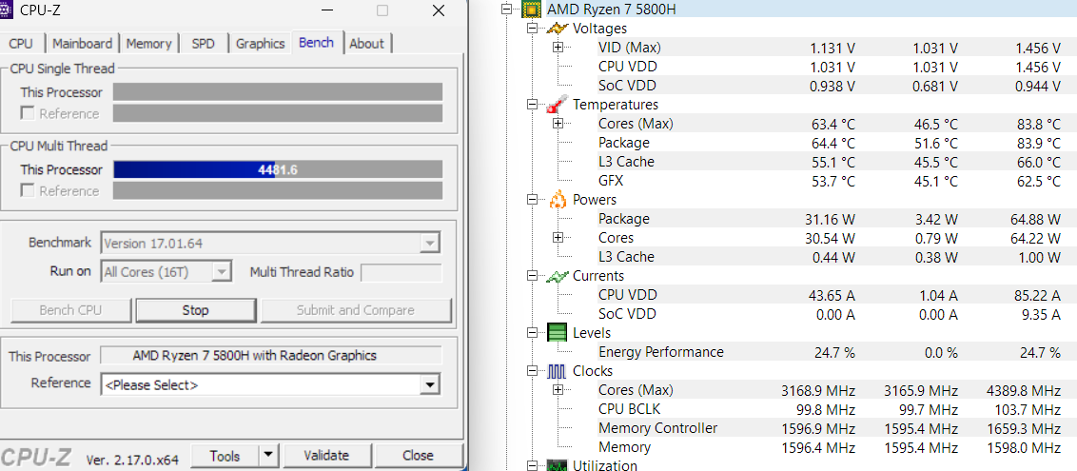Collapse the Voltages section
The width and height of the screenshot is (1077, 471).
point(533,29)
